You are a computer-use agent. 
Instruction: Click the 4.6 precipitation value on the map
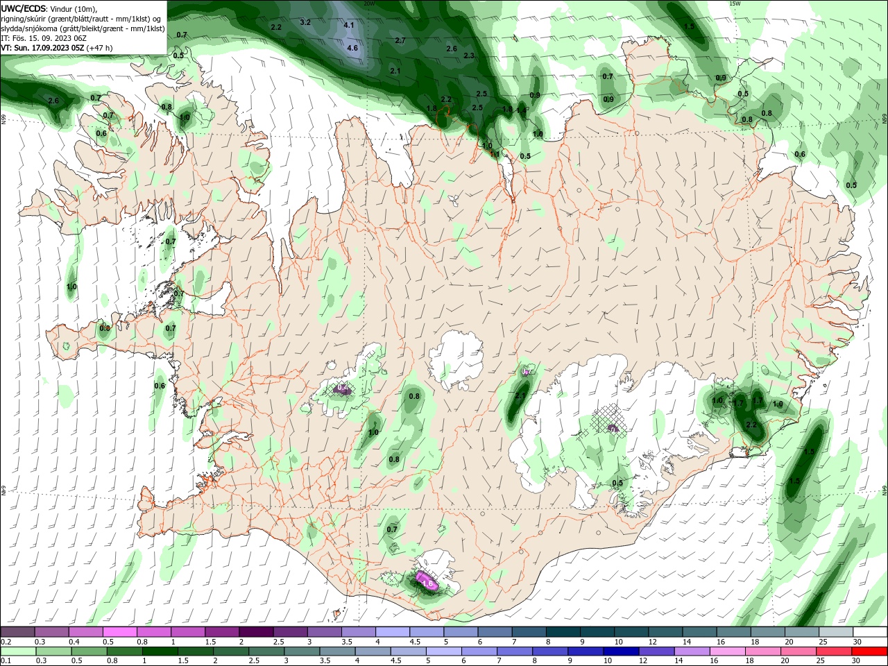click(x=352, y=49)
